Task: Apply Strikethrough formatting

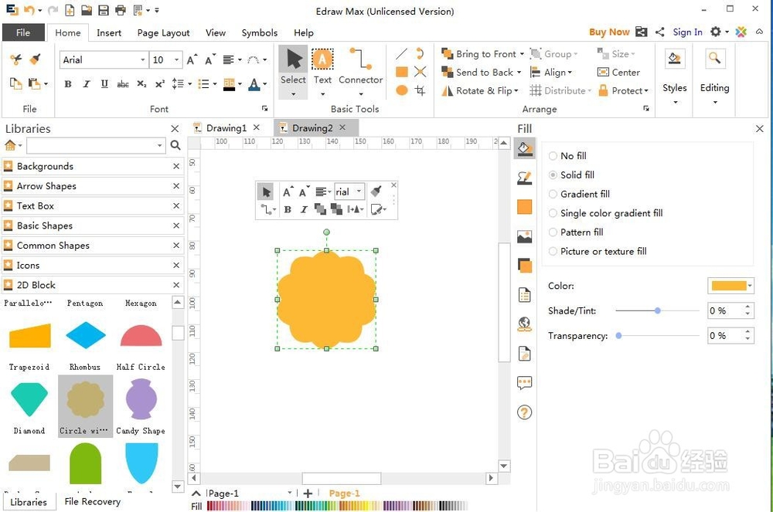Action: [x=123, y=84]
